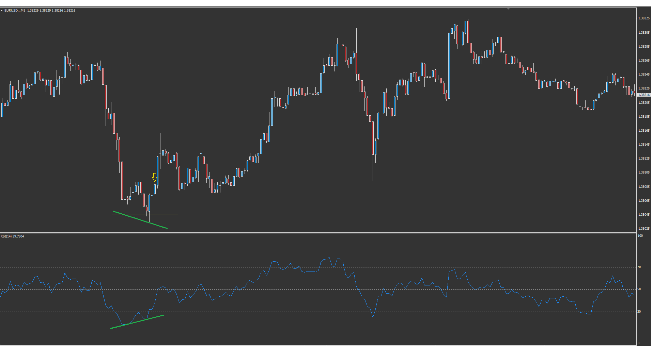Open the chart menu triangle beside EURUSD
This screenshot has height=346, width=653.
tap(2, 11)
